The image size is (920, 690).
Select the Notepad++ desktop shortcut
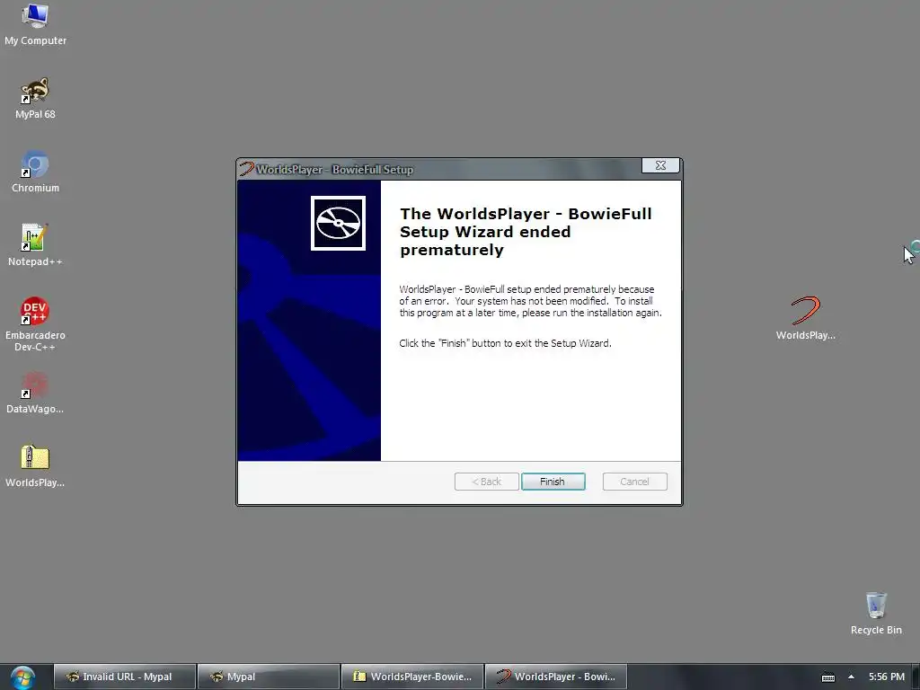point(35,245)
